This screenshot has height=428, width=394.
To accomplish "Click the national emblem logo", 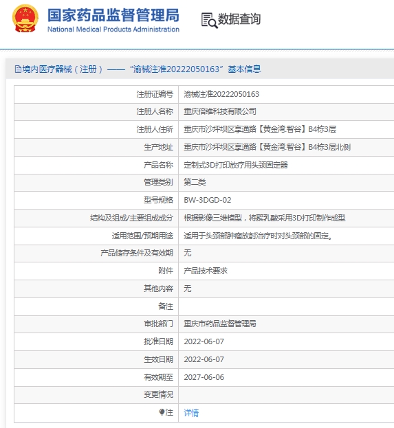I will coord(25,19).
